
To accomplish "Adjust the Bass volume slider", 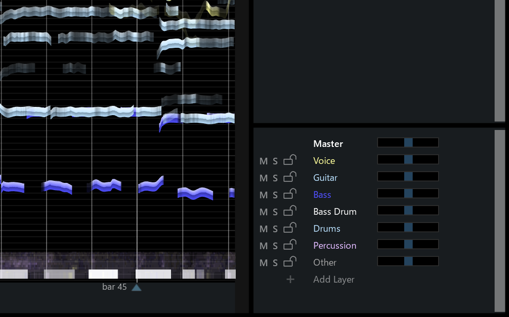I will (408, 193).
